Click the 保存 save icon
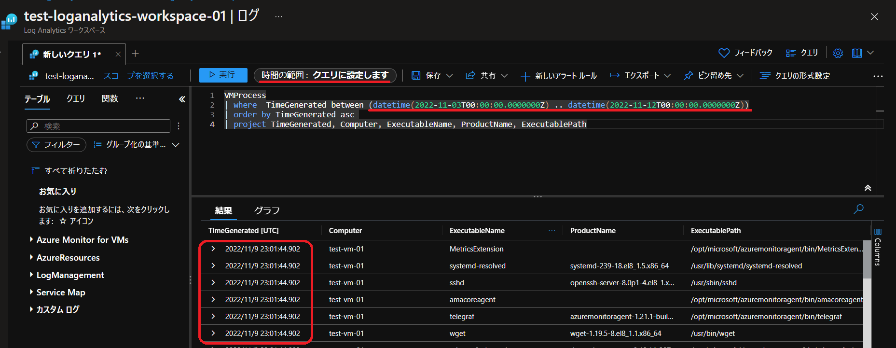Screen dimensions: 896x348 (x=416, y=75)
